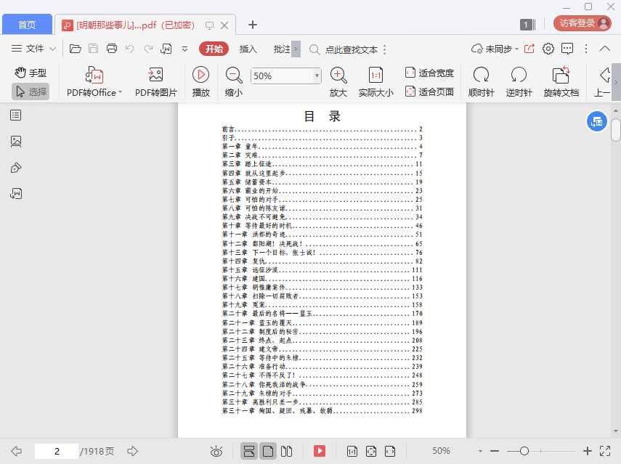Toggle eye protection mode icon
This screenshot has width=621, height=464.
click(x=216, y=451)
